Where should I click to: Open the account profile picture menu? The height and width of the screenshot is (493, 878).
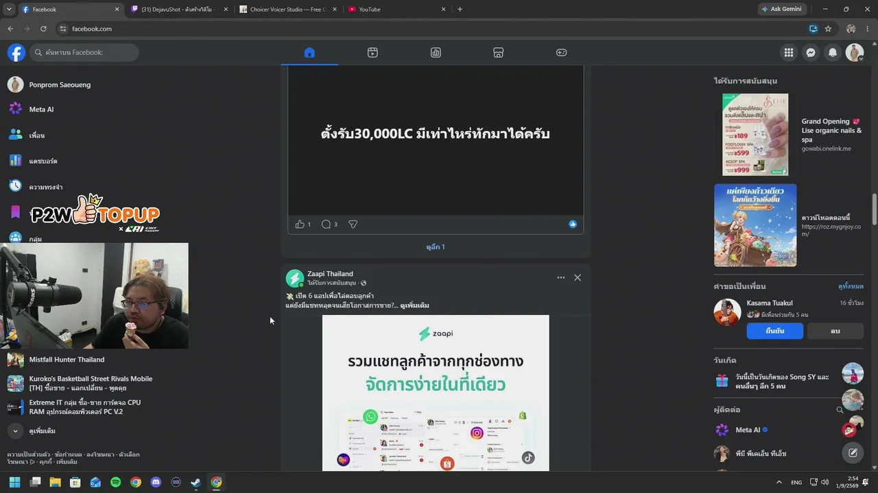855,53
